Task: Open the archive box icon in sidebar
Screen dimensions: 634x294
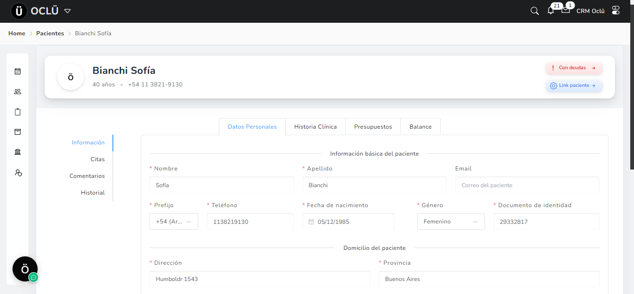Action: click(18, 132)
